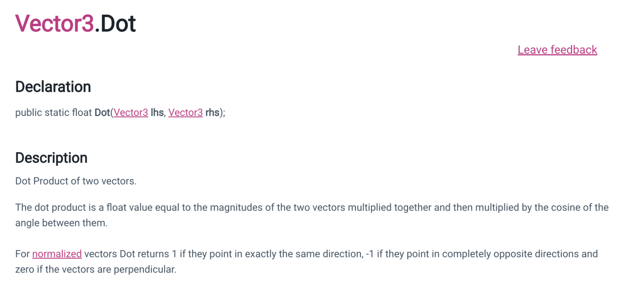Click the "angle between them." text
Image resolution: width=624 pixels, height=284 pixels.
tap(61, 223)
